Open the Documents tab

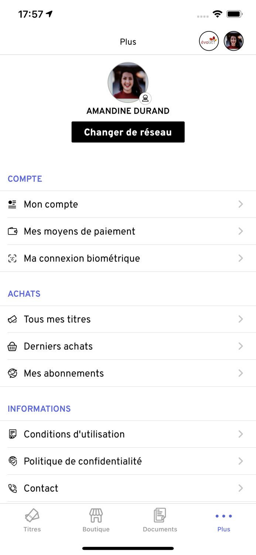(x=160, y=520)
